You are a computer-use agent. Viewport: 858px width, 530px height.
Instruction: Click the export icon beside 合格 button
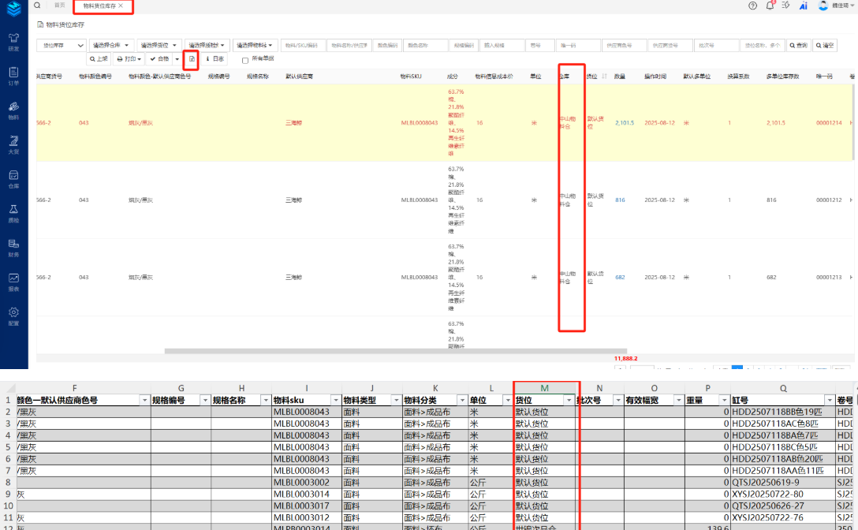click(192, 59)
